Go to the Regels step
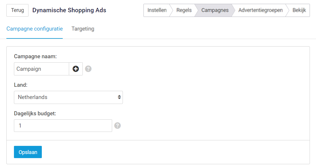The width and height of the screenshot is (316, 168). (x=184, y=10)
